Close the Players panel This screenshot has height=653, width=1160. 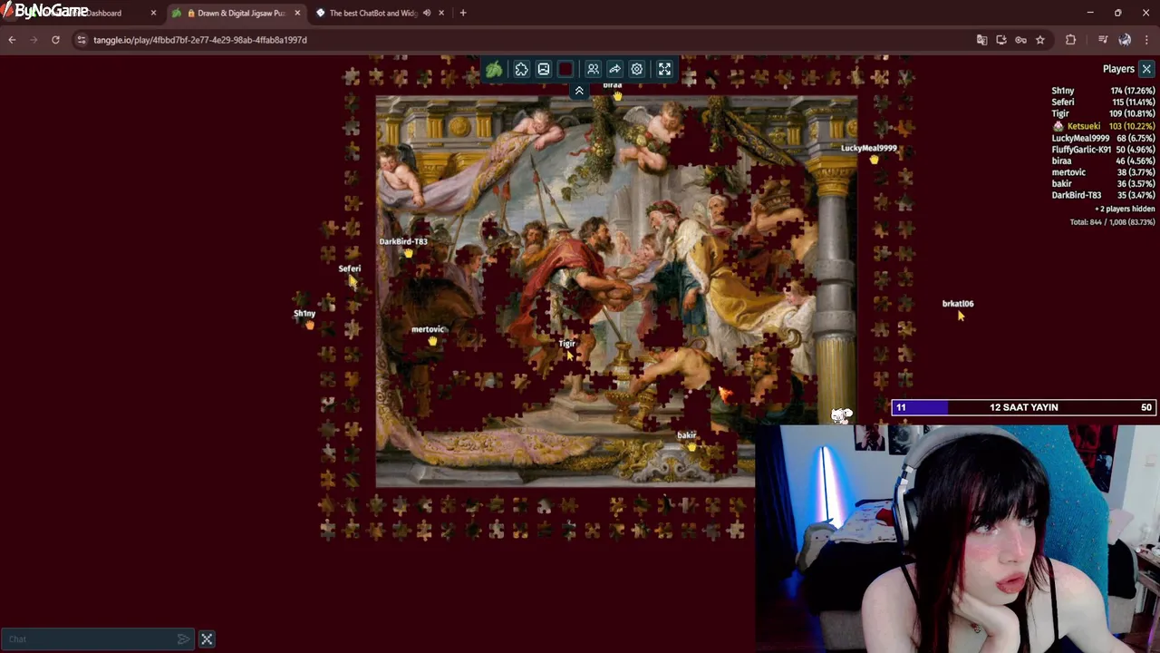pos(1146,69)
